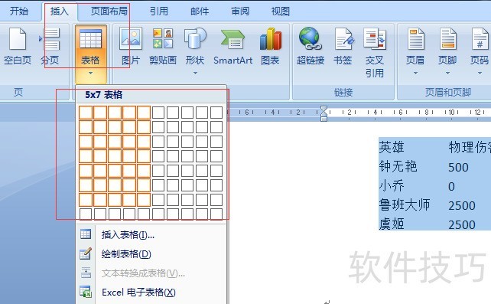This screenshot has width=491, height=304.
Task: Insert a chart with 图表
Action: coord(270,47)
